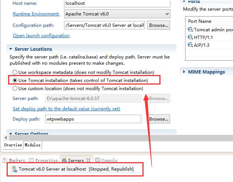Screen dimensions: 233x182
Task: Click the Port Name column header
Action: pos(209,21)
